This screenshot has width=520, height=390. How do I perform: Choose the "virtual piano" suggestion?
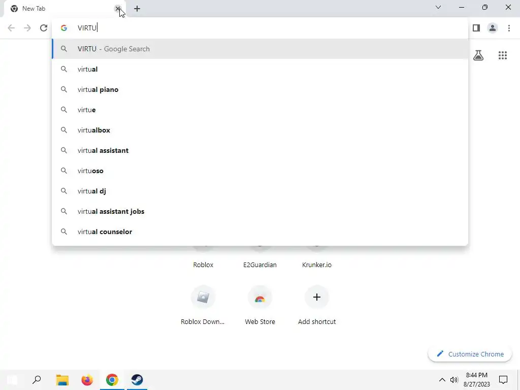click(260, 89)
